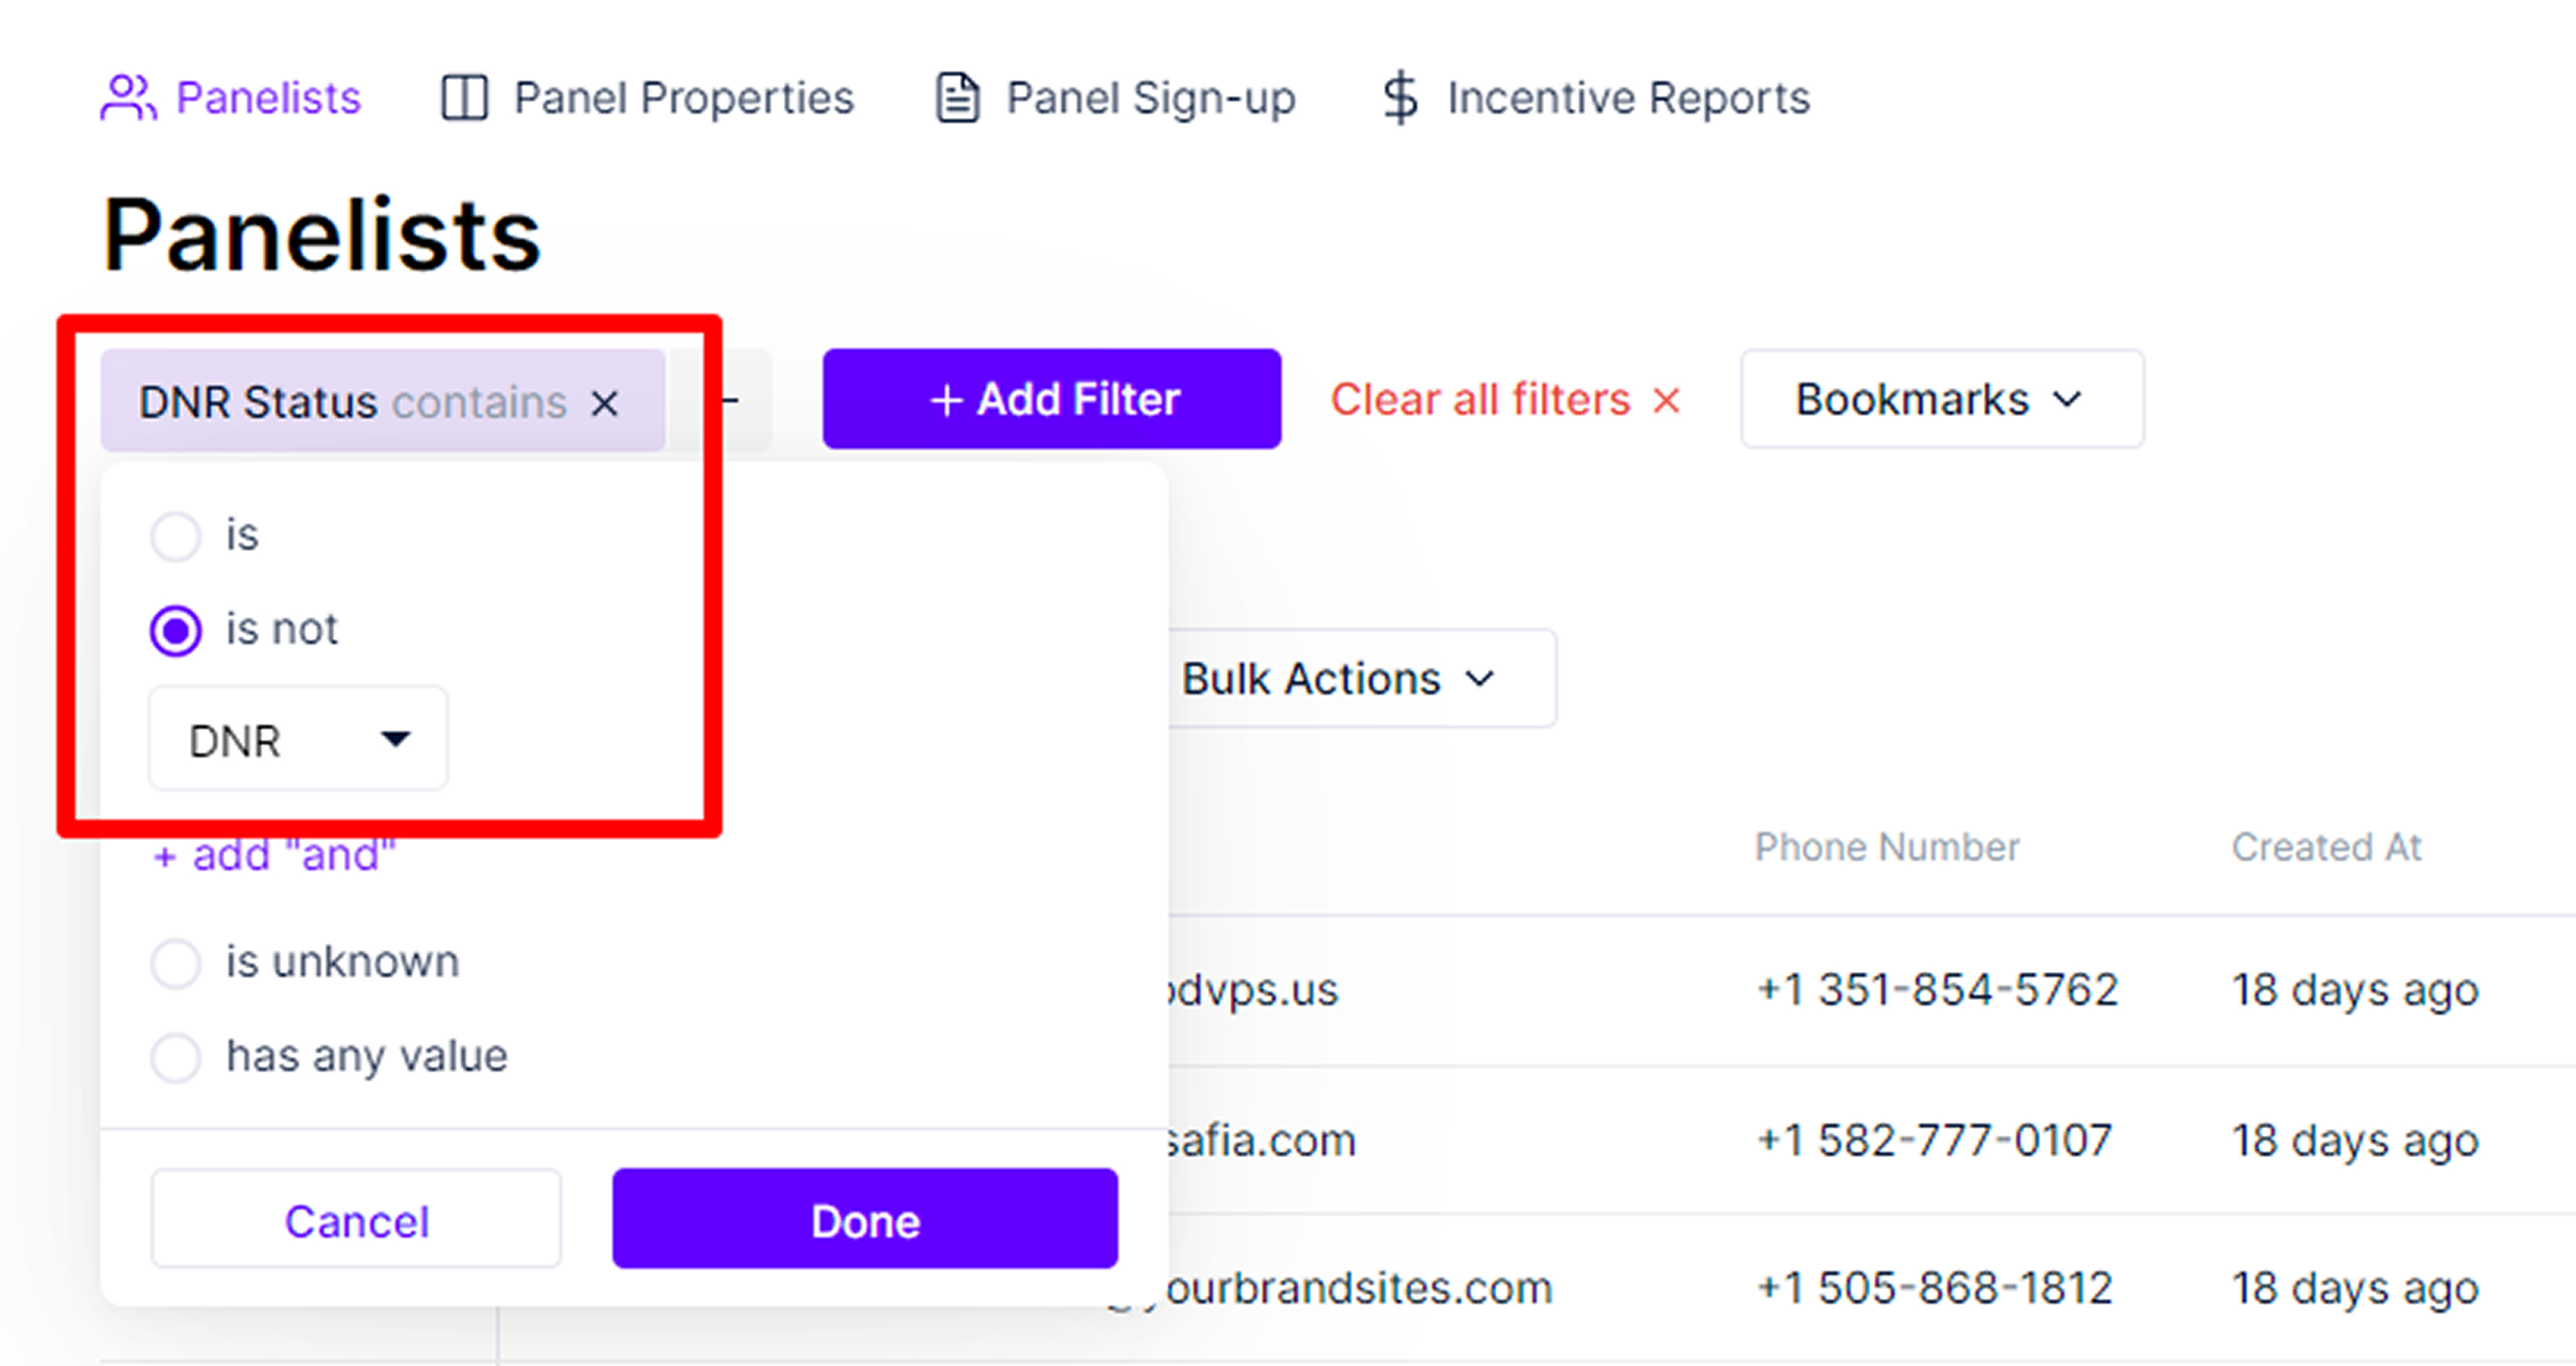2576x1366 pixels.
Task: Select the "is not" radio option
Action: coord(176,630)
